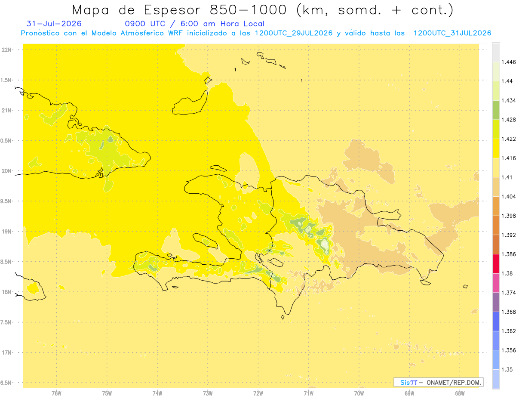
Task: Click the 20N latitude axis label
Action: click(6, 171)
